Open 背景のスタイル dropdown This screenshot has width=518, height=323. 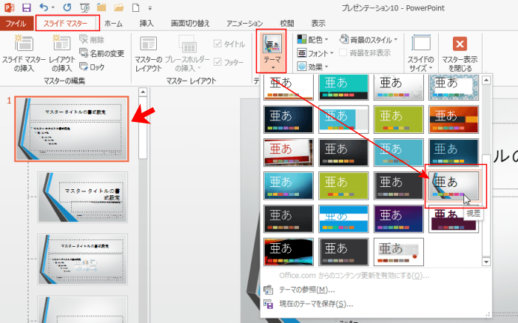pyautogui.click(x=369, y=40)
